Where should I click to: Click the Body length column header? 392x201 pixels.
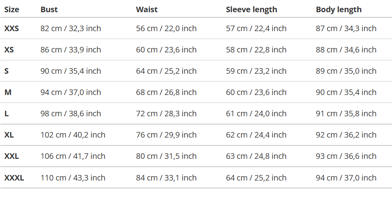coord(338,9)
